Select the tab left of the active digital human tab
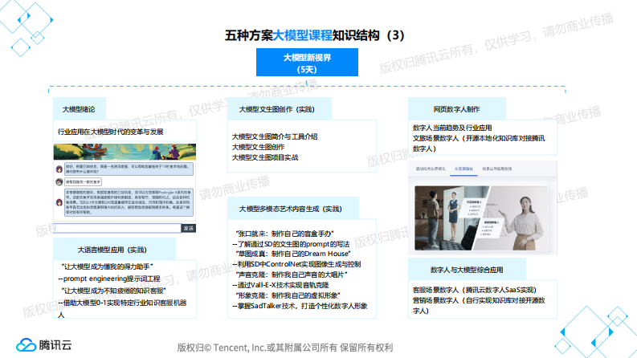This screenshot has height=358, width=637. (431, 169)
